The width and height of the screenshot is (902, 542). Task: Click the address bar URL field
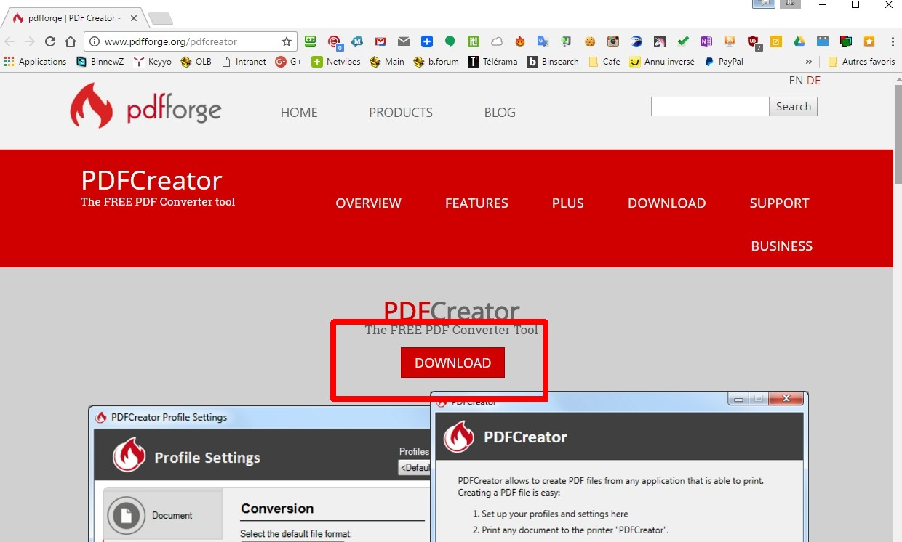coord(189,41)
